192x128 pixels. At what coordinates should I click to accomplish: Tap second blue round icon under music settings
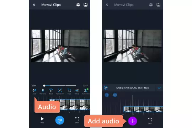(115, 95)
